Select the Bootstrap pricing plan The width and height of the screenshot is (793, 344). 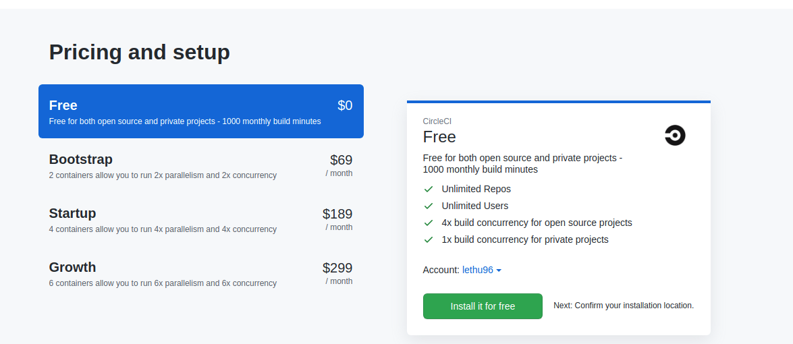[200, 165]
